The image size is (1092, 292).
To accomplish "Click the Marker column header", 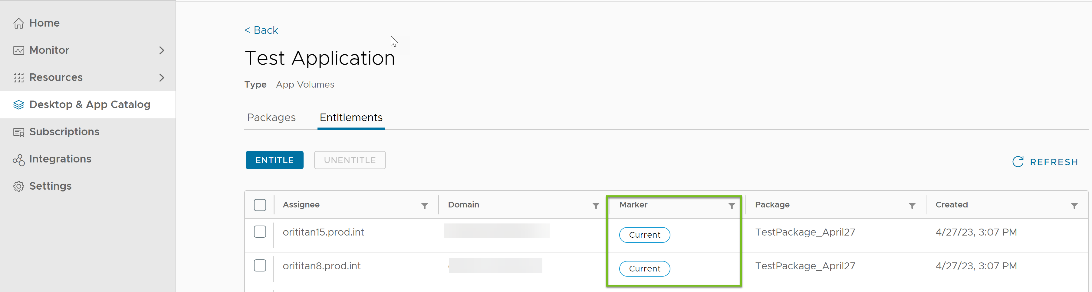I will [x=633, y=204].
